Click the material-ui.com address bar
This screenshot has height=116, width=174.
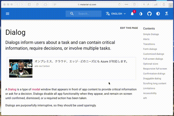tap(87, 5)
